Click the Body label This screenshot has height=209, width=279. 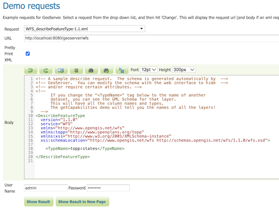point(9,123)
